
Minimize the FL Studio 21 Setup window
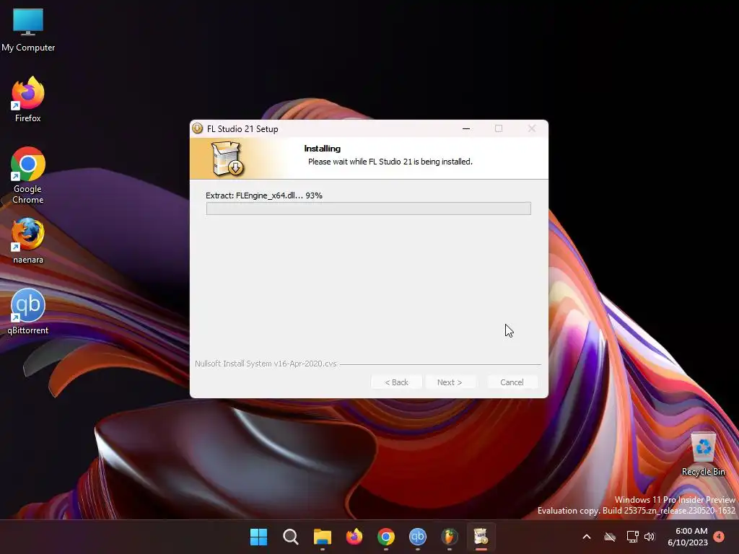coord(466,128)
